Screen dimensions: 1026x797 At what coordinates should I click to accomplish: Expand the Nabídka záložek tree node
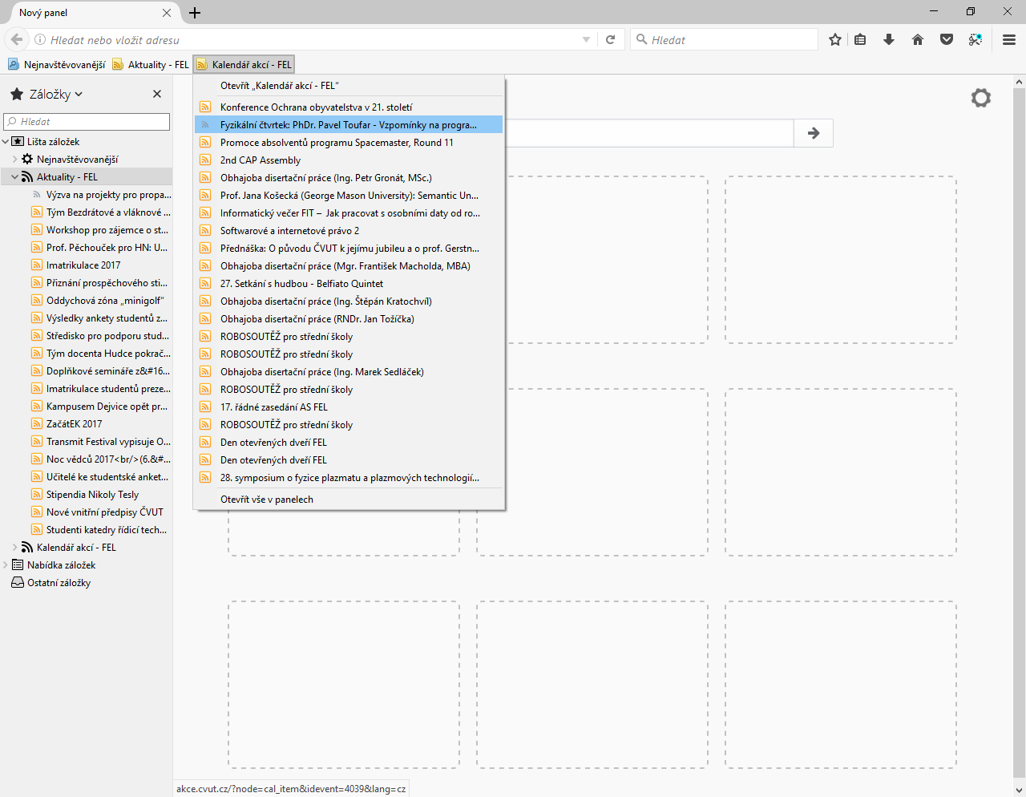point(6,565)
